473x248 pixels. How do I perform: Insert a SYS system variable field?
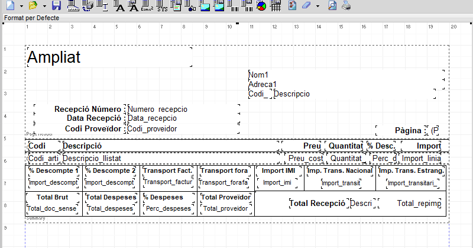162,5
